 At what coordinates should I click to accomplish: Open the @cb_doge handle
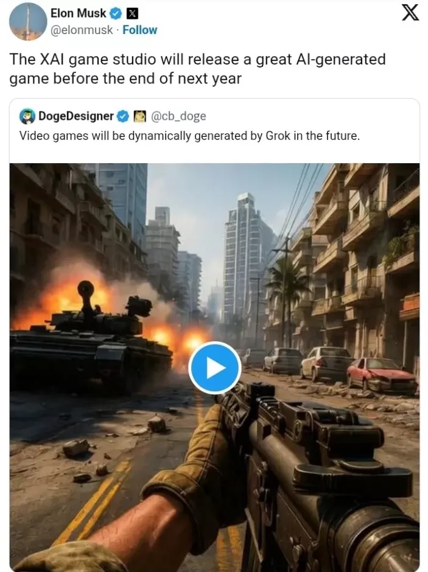(178, 116)
